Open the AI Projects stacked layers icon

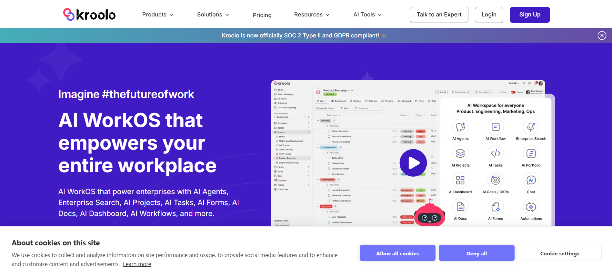(x=460, y=153)
